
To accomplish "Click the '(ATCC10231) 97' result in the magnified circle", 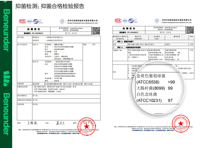I will [155, 100].
